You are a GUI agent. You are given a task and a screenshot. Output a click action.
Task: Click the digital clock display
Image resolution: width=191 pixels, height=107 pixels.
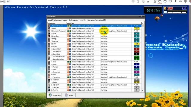click(153, 10)
